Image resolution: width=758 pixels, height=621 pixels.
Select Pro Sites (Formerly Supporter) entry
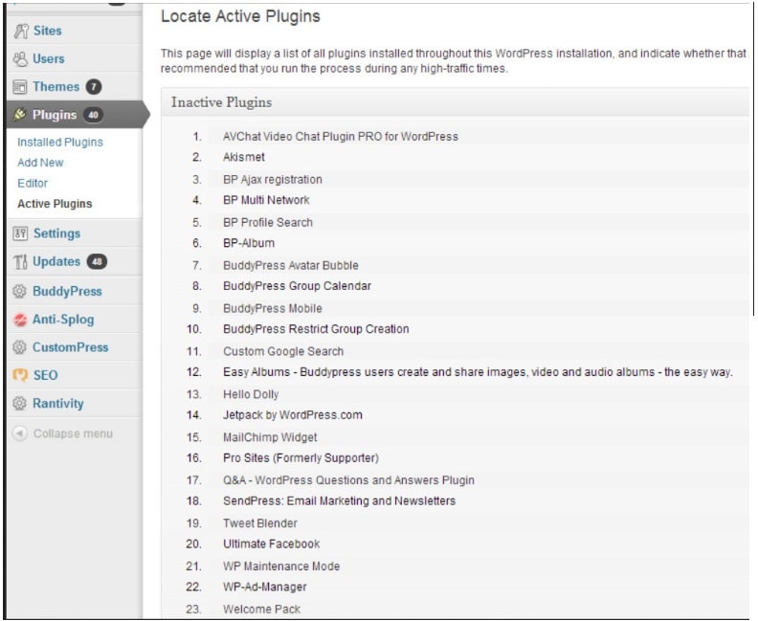coord(301,458)
